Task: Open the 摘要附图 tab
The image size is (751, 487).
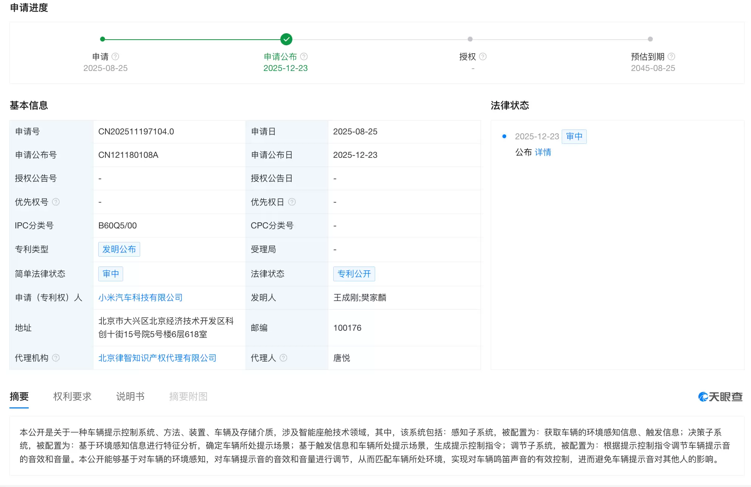Action: click(188, 396)
